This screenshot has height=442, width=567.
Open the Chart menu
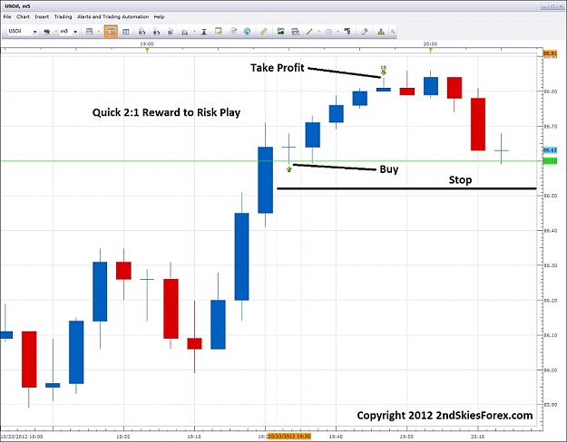point(23,16)
